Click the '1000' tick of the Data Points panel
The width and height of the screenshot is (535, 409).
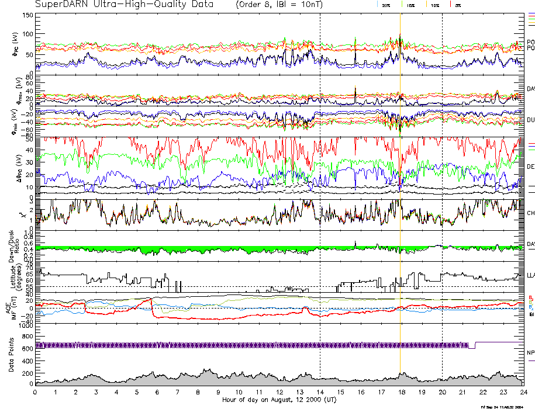[26, 325]
